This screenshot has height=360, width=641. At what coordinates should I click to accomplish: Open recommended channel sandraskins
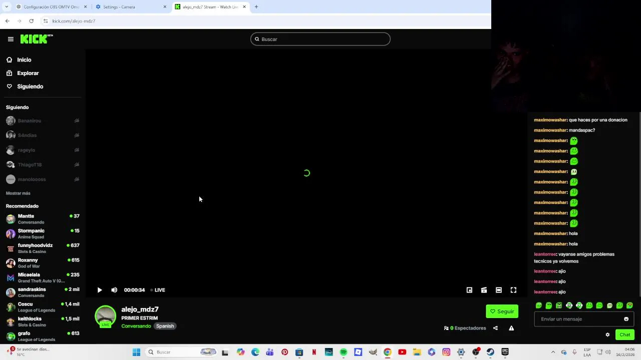(43, 292)
